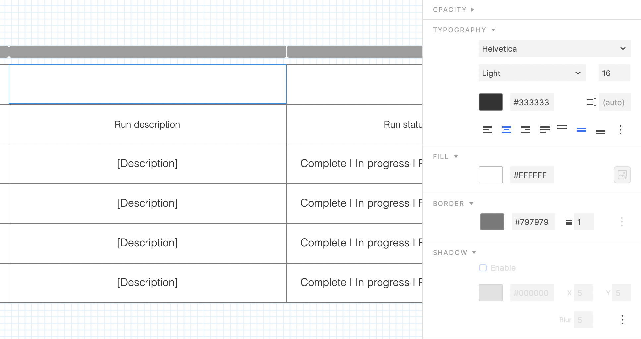The width and height of the screenshot is (641, 339).
Task: Open extra border options menu
Action: click(x=622, y=222)
